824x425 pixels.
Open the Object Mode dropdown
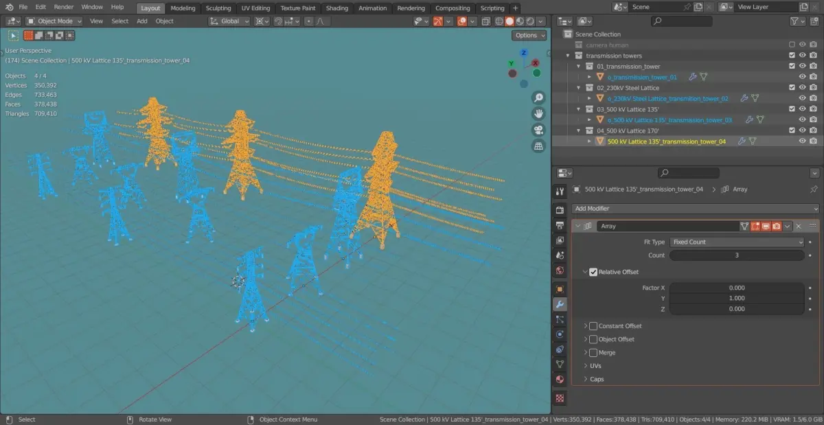tap(54, 21)
